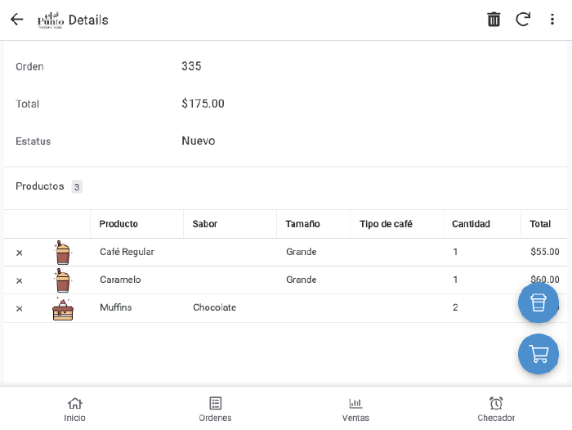Remove the Café Regular row

click(x=20, y=253)
